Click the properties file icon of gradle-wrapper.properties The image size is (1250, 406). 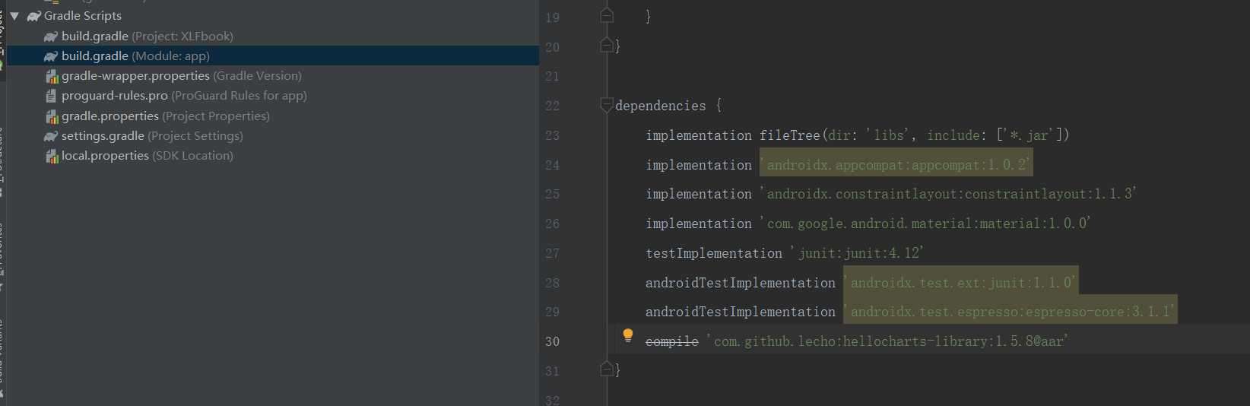pyautogui.click(x=52, y=76)
